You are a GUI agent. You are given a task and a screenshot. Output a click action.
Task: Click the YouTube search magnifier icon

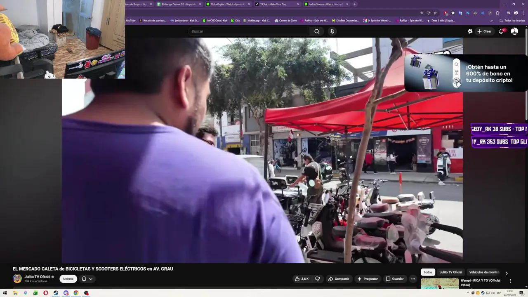[316, 31]
